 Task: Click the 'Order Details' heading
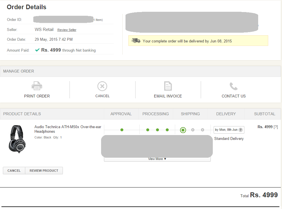click(x=27, y=7)
